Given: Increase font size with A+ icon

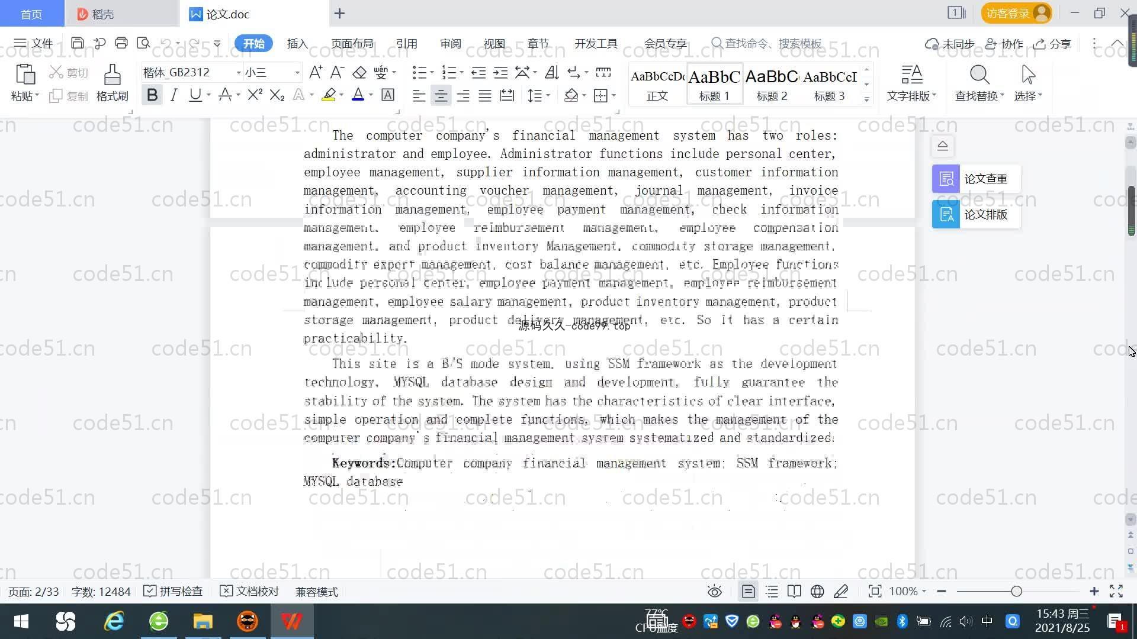Looking at the screenshot, I should (x=316, y=72).
